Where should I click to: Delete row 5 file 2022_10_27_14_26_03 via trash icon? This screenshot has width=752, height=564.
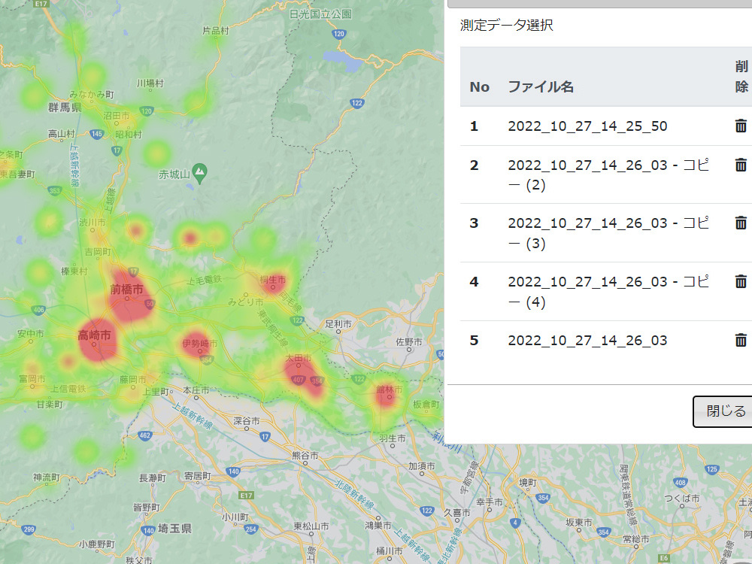pos(741,340)
